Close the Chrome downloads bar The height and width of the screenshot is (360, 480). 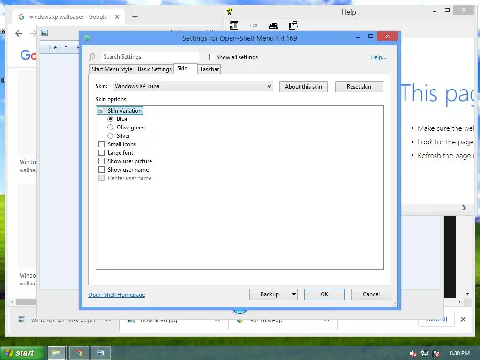pyautogui.click(x=463, y=319)
